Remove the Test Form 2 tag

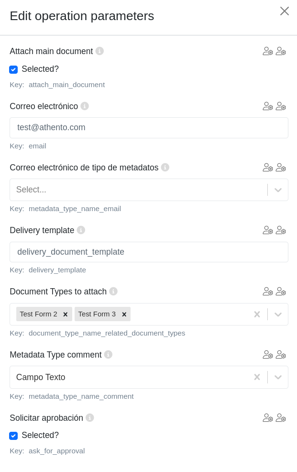click(x=66, y=315)
